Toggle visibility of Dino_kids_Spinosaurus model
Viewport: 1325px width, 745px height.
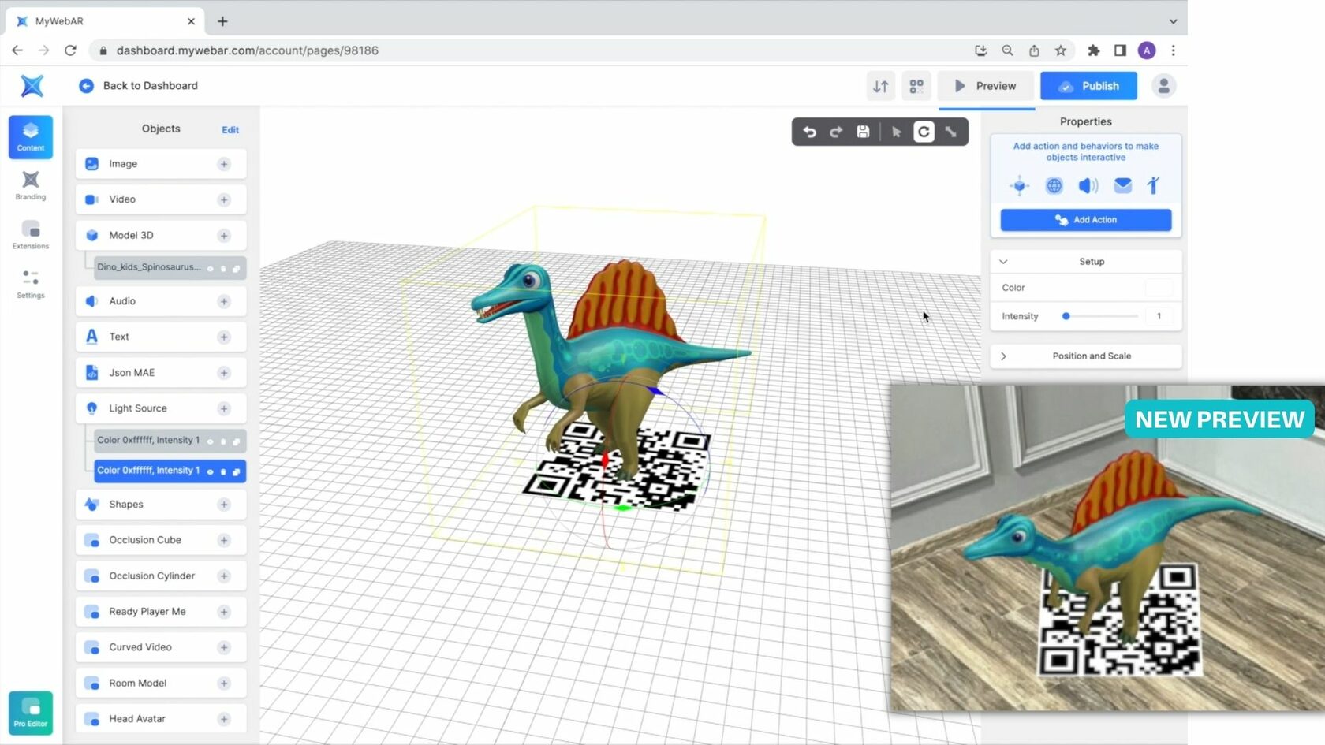coord(211,268)
